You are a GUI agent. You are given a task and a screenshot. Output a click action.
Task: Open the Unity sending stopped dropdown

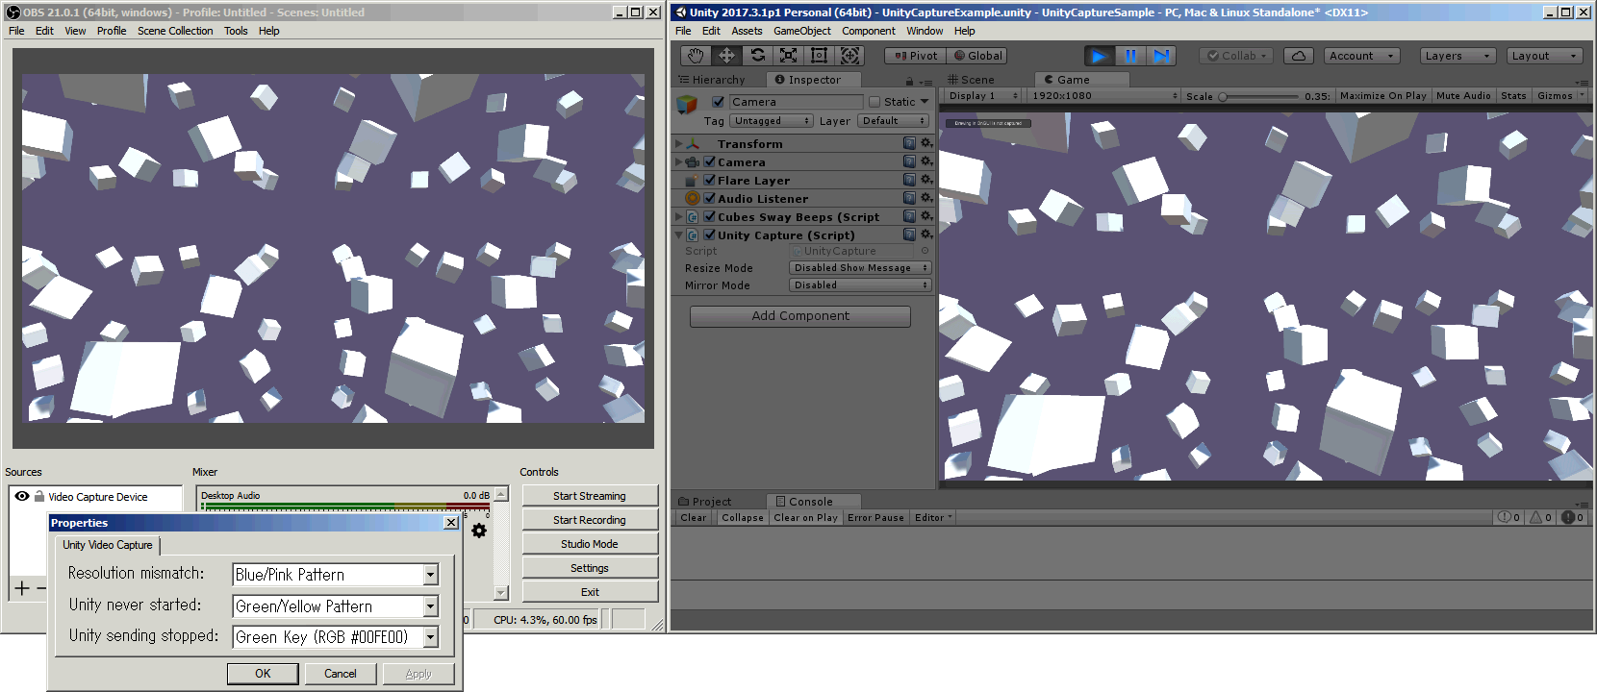point(336,637)
